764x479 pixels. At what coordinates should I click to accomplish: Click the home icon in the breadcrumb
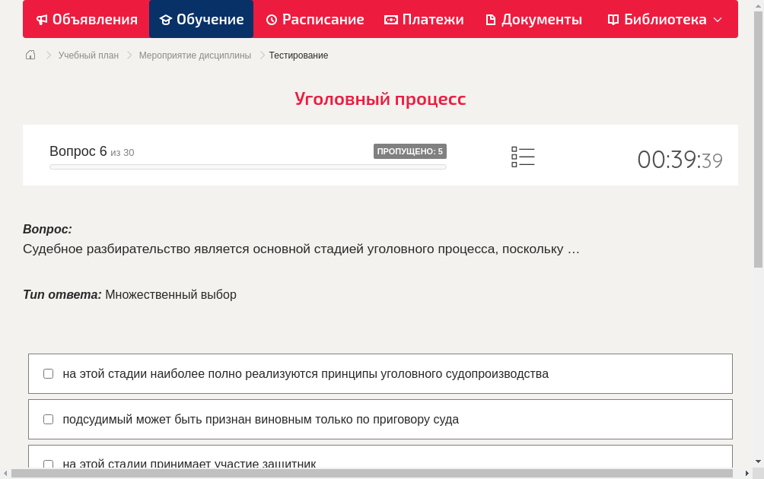pyautogui.click(x=30, y=55)
